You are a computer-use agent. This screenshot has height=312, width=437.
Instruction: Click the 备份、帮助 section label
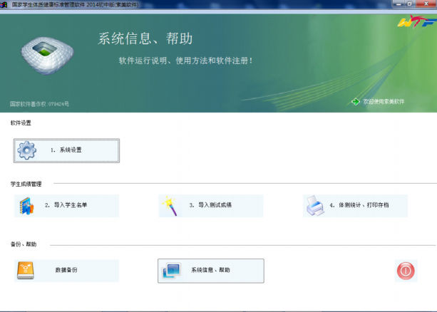[24, 244]
